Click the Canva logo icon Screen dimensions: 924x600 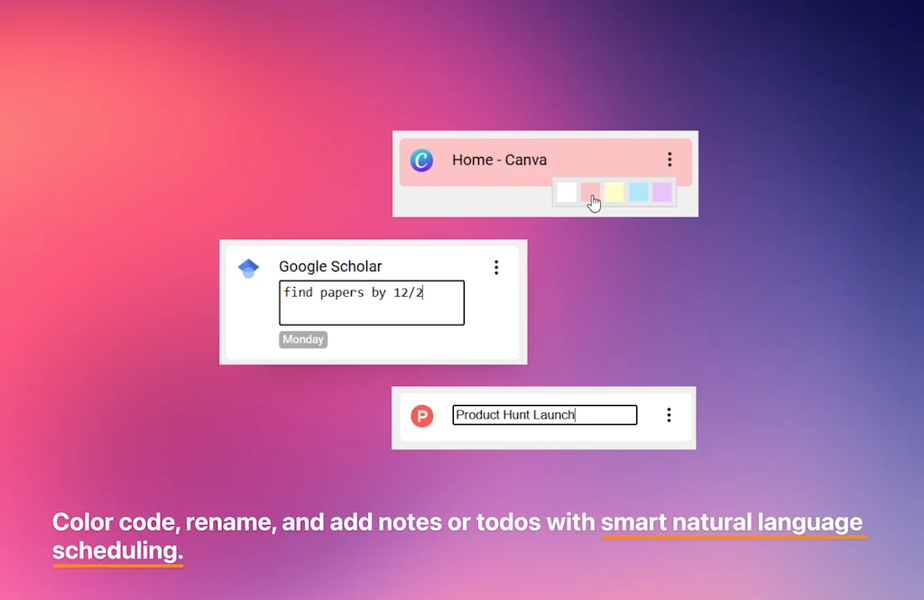point(421,161)
